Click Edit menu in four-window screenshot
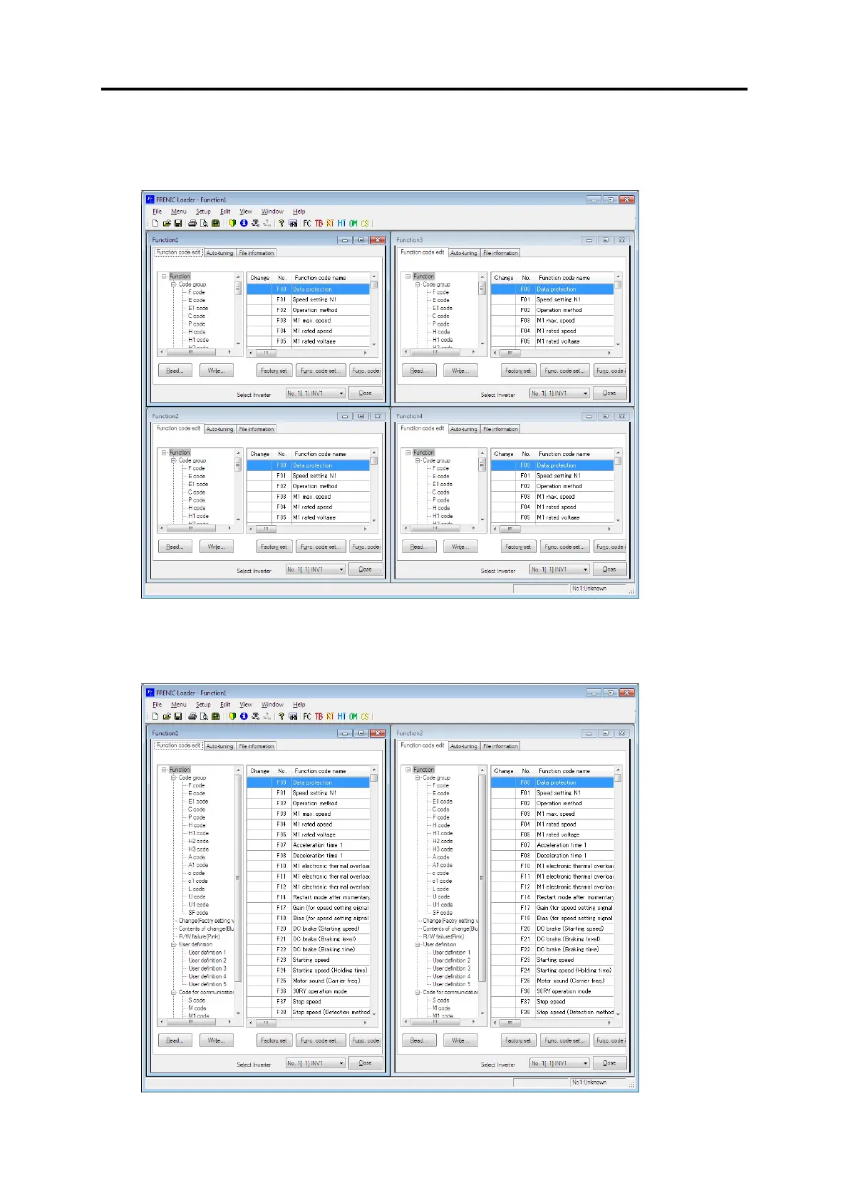This screenshot has height=1200, width=848. (225, 212)
